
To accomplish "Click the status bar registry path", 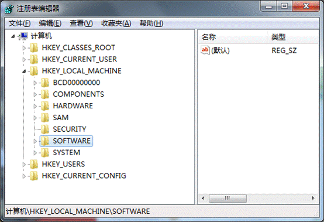I will coord(78,211).
